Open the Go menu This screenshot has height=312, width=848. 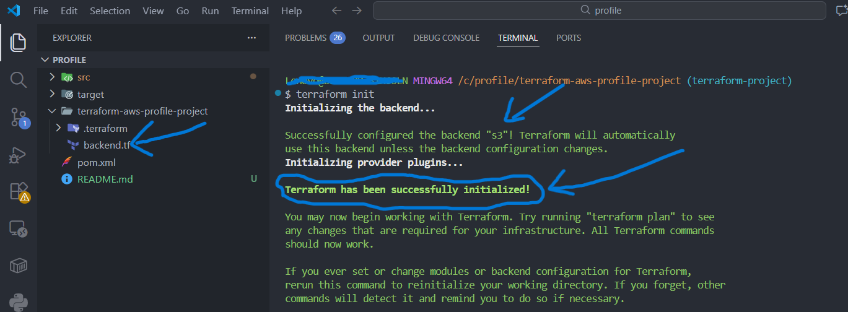tap(183, 11)
